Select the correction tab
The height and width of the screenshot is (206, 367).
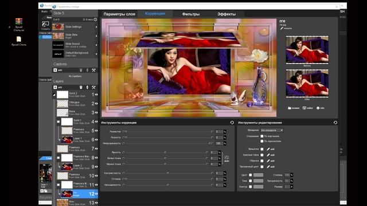coord(155,14)
